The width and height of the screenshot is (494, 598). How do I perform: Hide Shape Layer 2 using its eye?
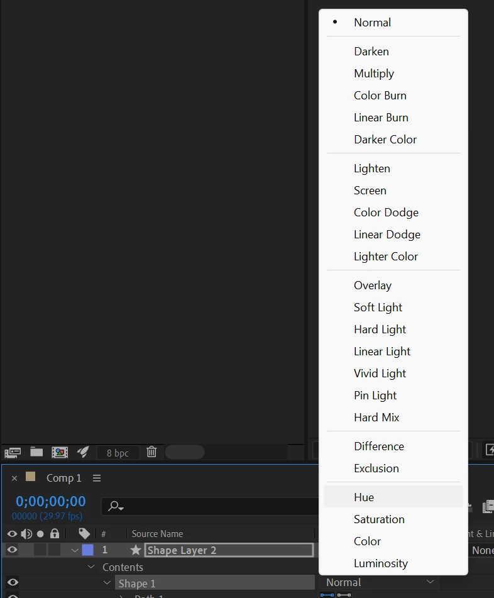12,550
